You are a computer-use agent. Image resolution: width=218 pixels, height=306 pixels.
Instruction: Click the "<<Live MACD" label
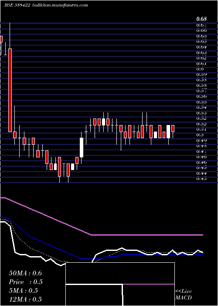[x=184, y=294]
